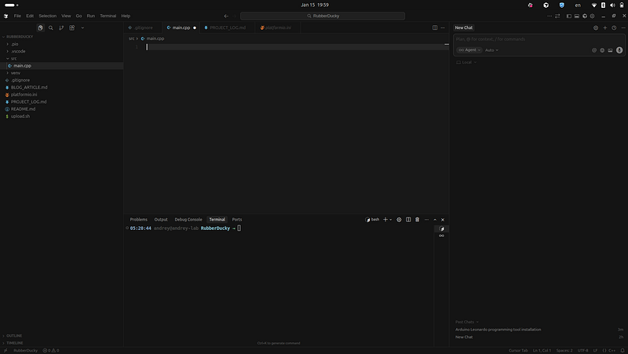Viewport: 628px width, 354px height.
Task: Click the round icon beside the terminal trash
Action: pos(399,220)
